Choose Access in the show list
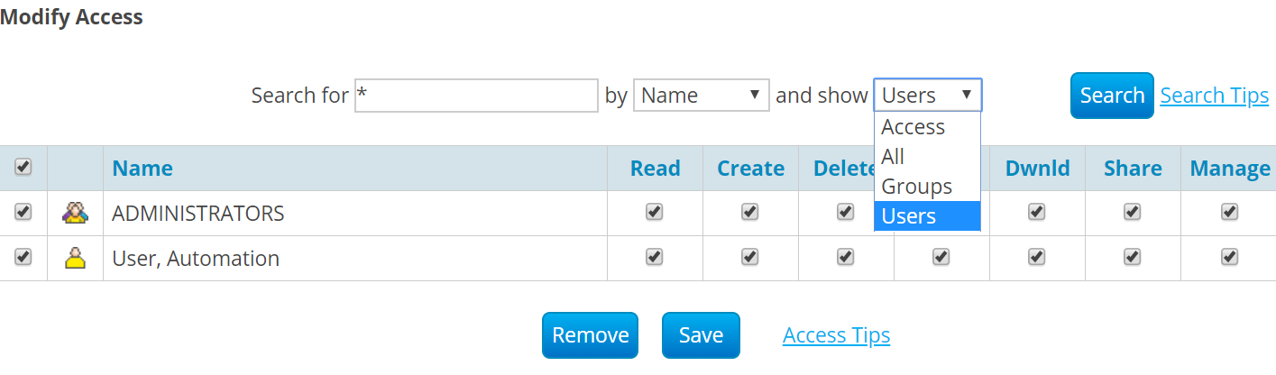Image resolution: width=1276 pixels, height=375 pixels. [913, 127]
